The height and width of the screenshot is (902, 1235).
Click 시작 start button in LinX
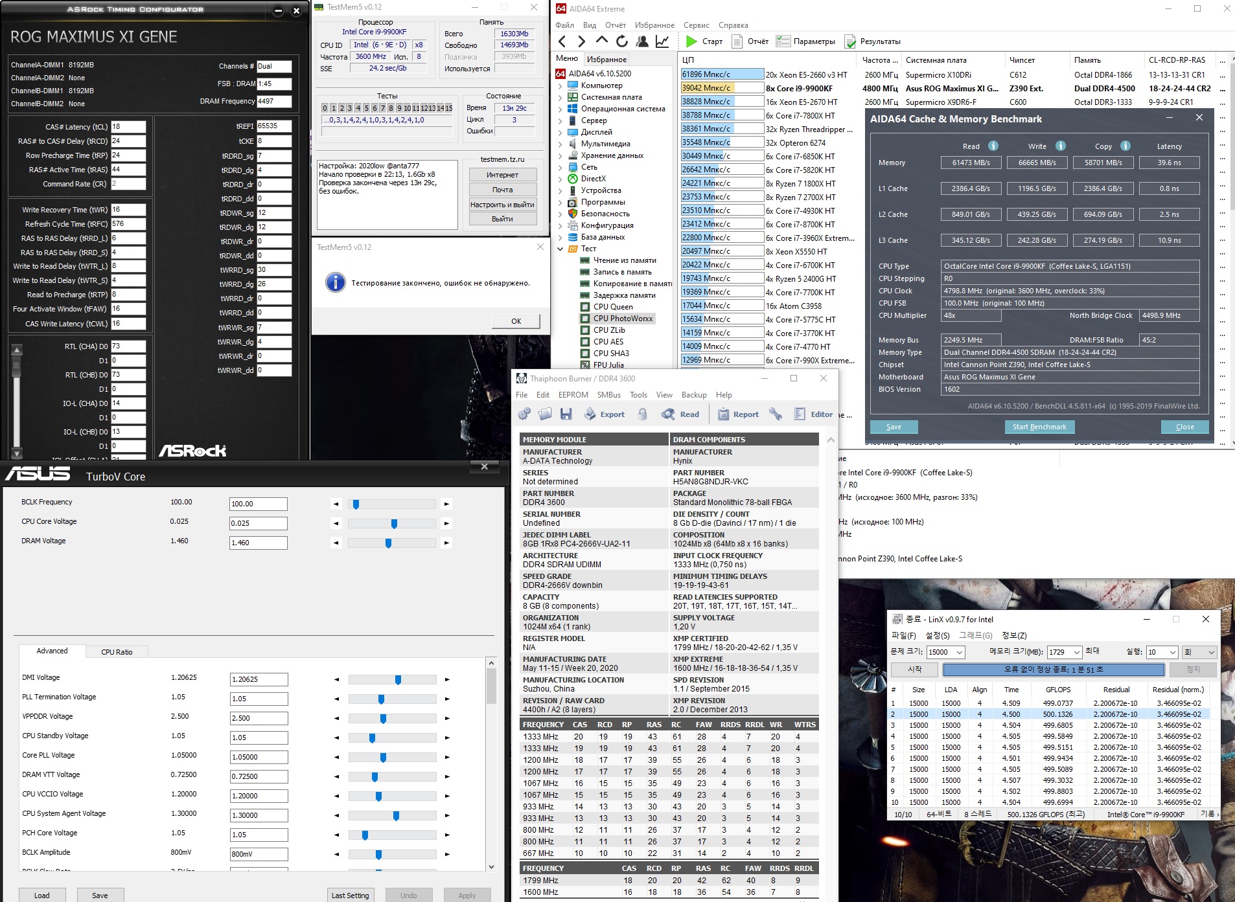pos(915,670)
